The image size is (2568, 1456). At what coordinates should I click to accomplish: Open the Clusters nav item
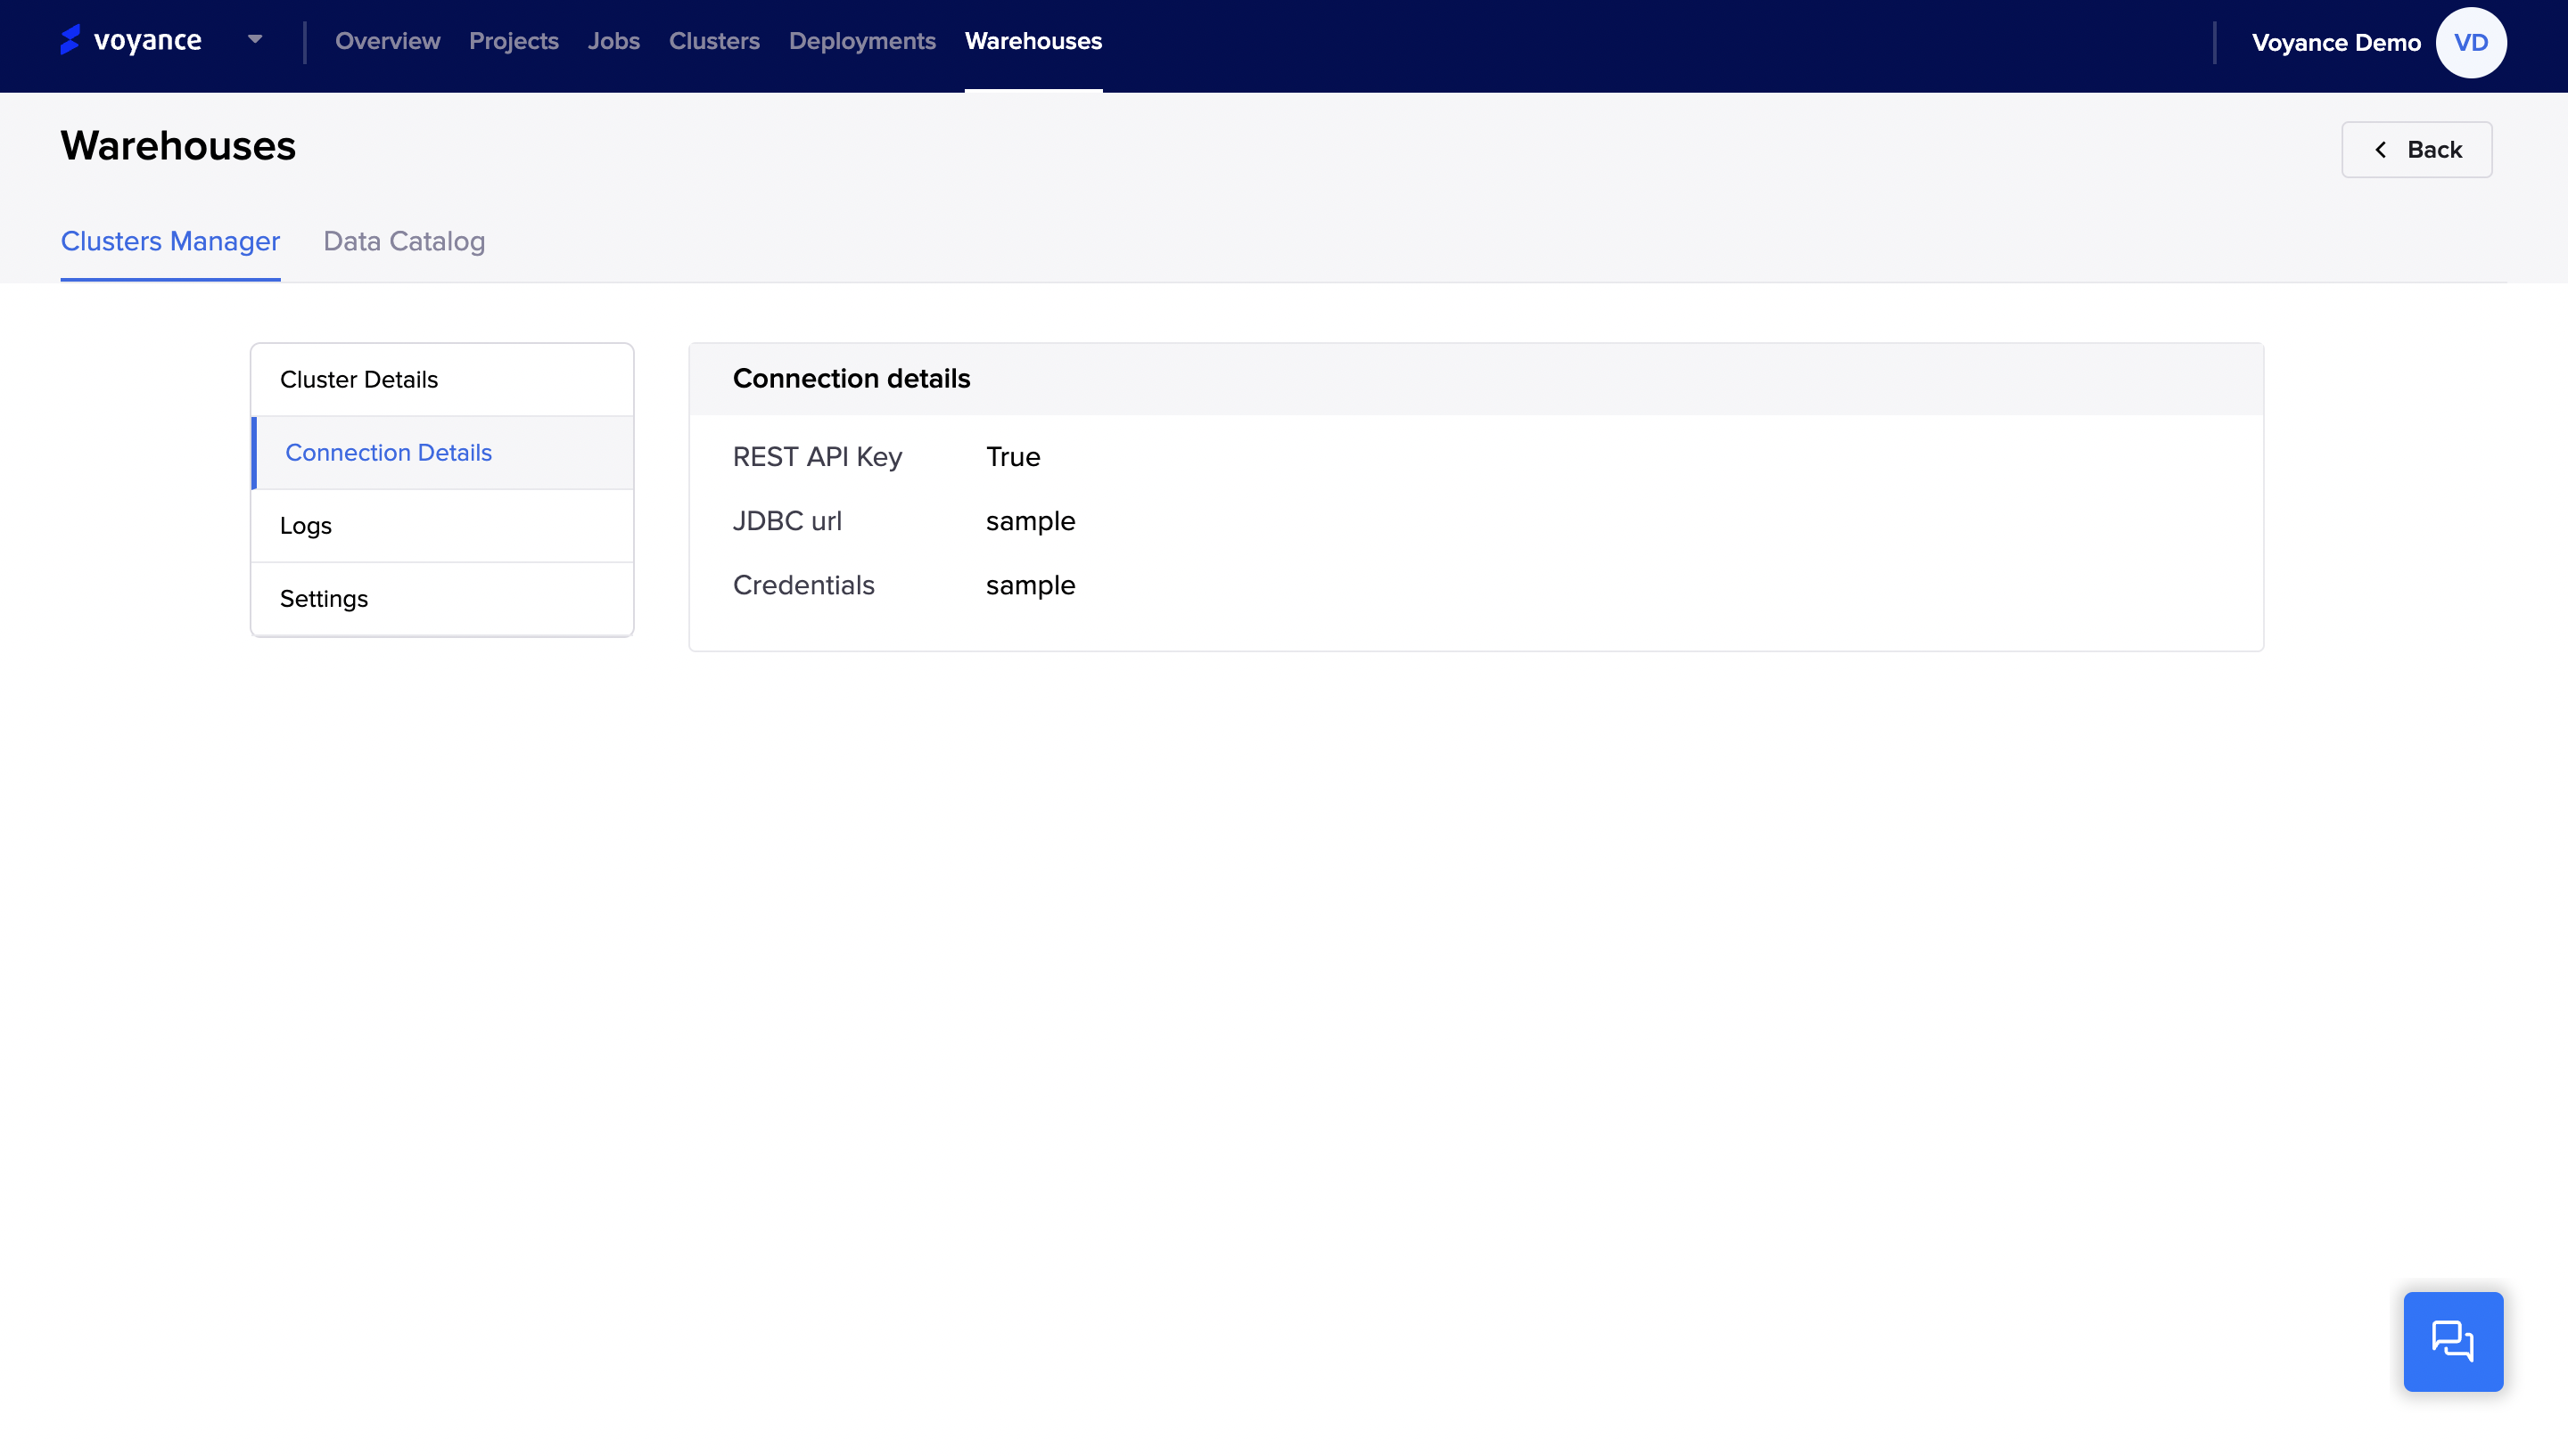point(713,41)
